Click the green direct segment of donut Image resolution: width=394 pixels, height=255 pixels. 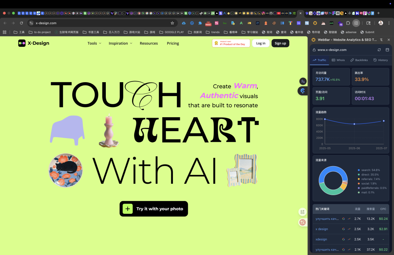[331, 192]
